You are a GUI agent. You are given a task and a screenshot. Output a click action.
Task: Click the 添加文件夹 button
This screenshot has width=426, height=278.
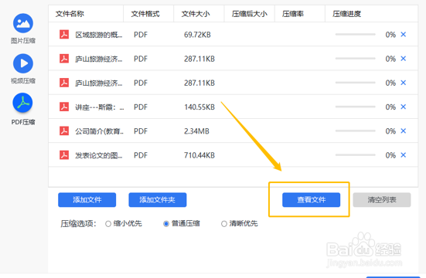(x=158, y=200)
